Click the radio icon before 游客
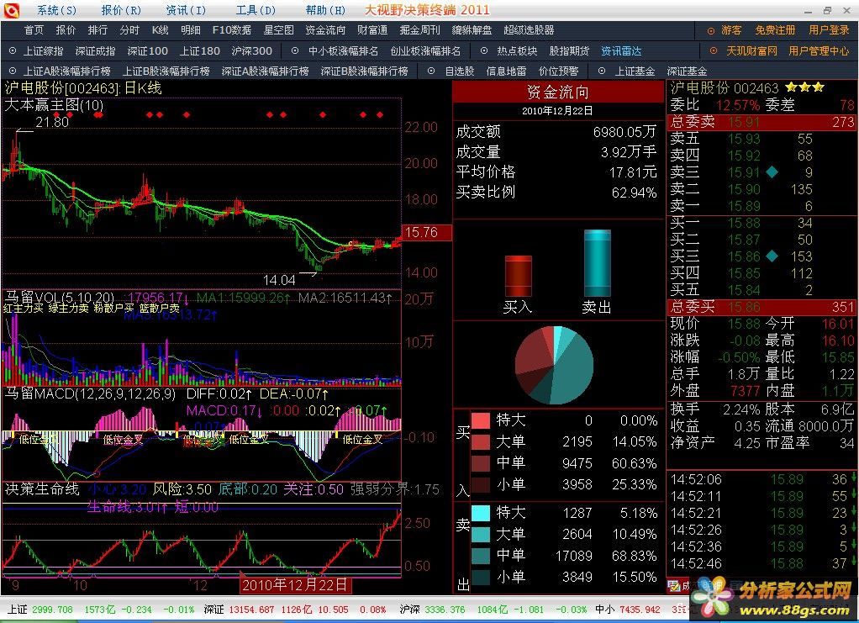Image resolution: width=859 pixels, height=623 pixels. click(711, 31)
